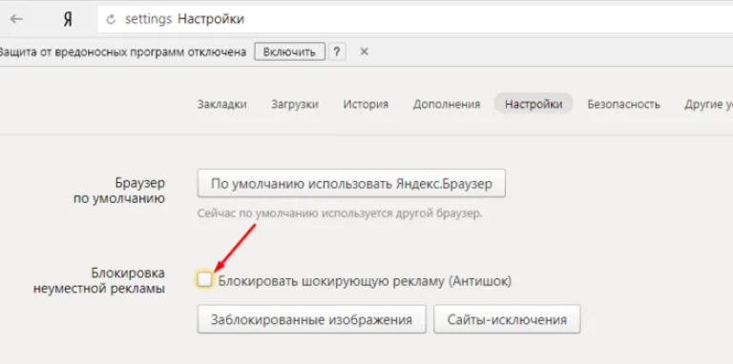Image resolution: width=733 pixels, height=364 pixels.
Task: Go back with the left arrow icon
Action: (x=16, y=19)
